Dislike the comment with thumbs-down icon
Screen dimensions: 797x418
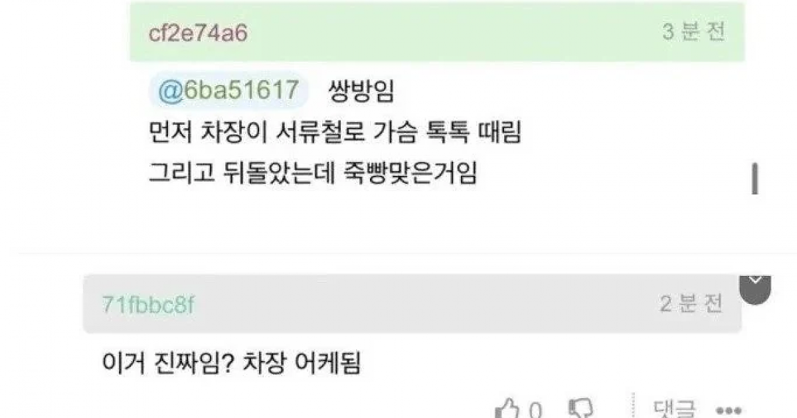pos(580,408)
